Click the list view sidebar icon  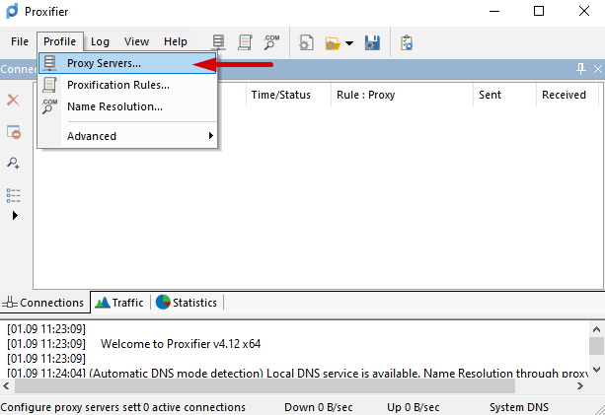tap(14, 195)
